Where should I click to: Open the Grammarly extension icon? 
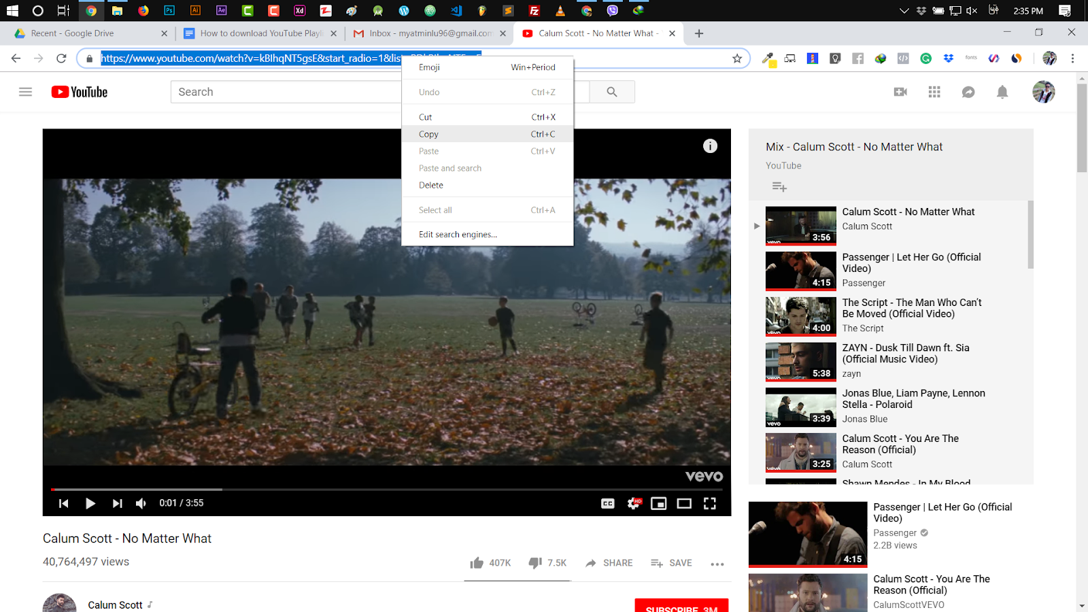[925, 58]
